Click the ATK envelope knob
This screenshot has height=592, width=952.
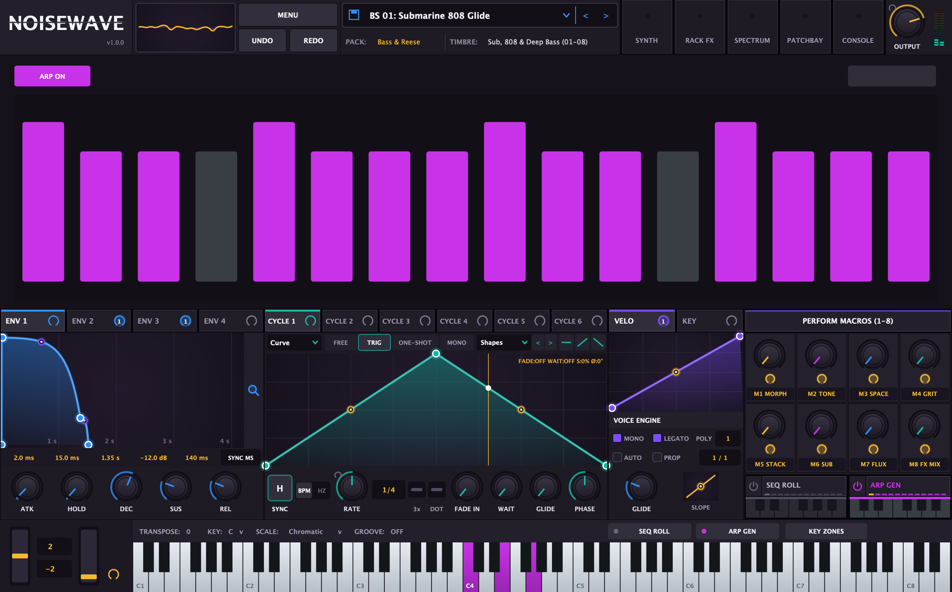click(x=27, y=487)
